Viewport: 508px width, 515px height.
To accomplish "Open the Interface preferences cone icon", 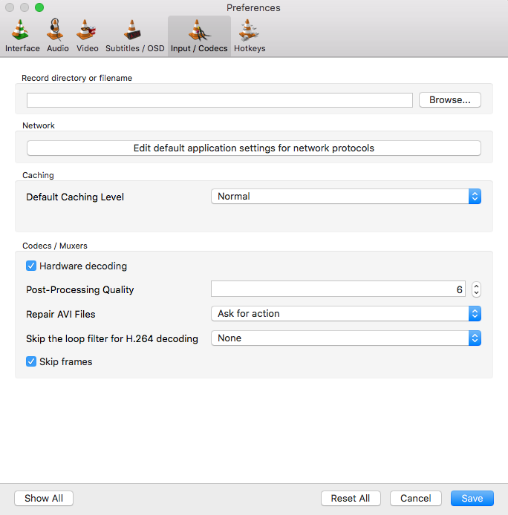I will [x=20, y=30].
